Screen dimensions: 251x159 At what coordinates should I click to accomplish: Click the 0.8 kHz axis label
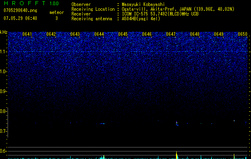(3, 111)
